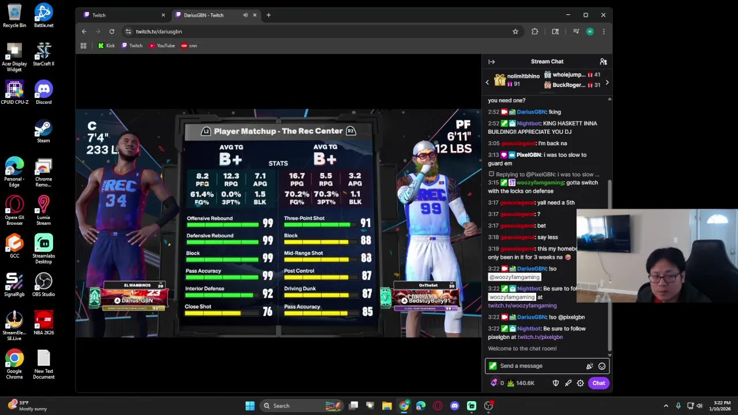Open YouTube bookmark
738x415 pixels.
coord(162,46)
